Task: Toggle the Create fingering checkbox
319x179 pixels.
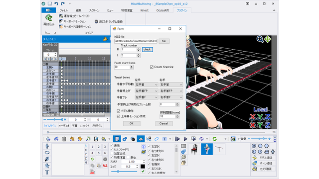Action: (x=152, y=67)
